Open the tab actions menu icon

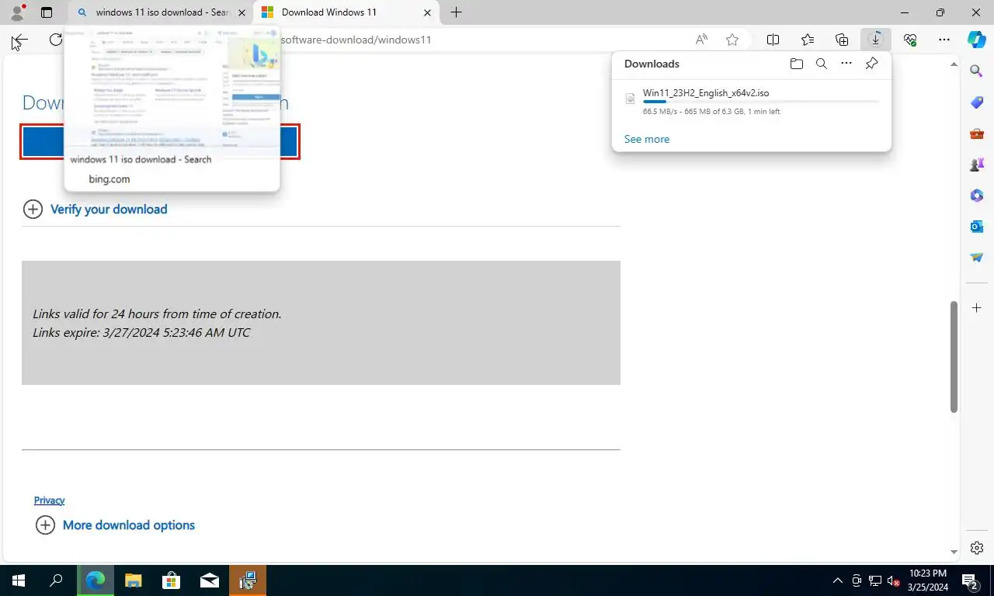(47, 12)
